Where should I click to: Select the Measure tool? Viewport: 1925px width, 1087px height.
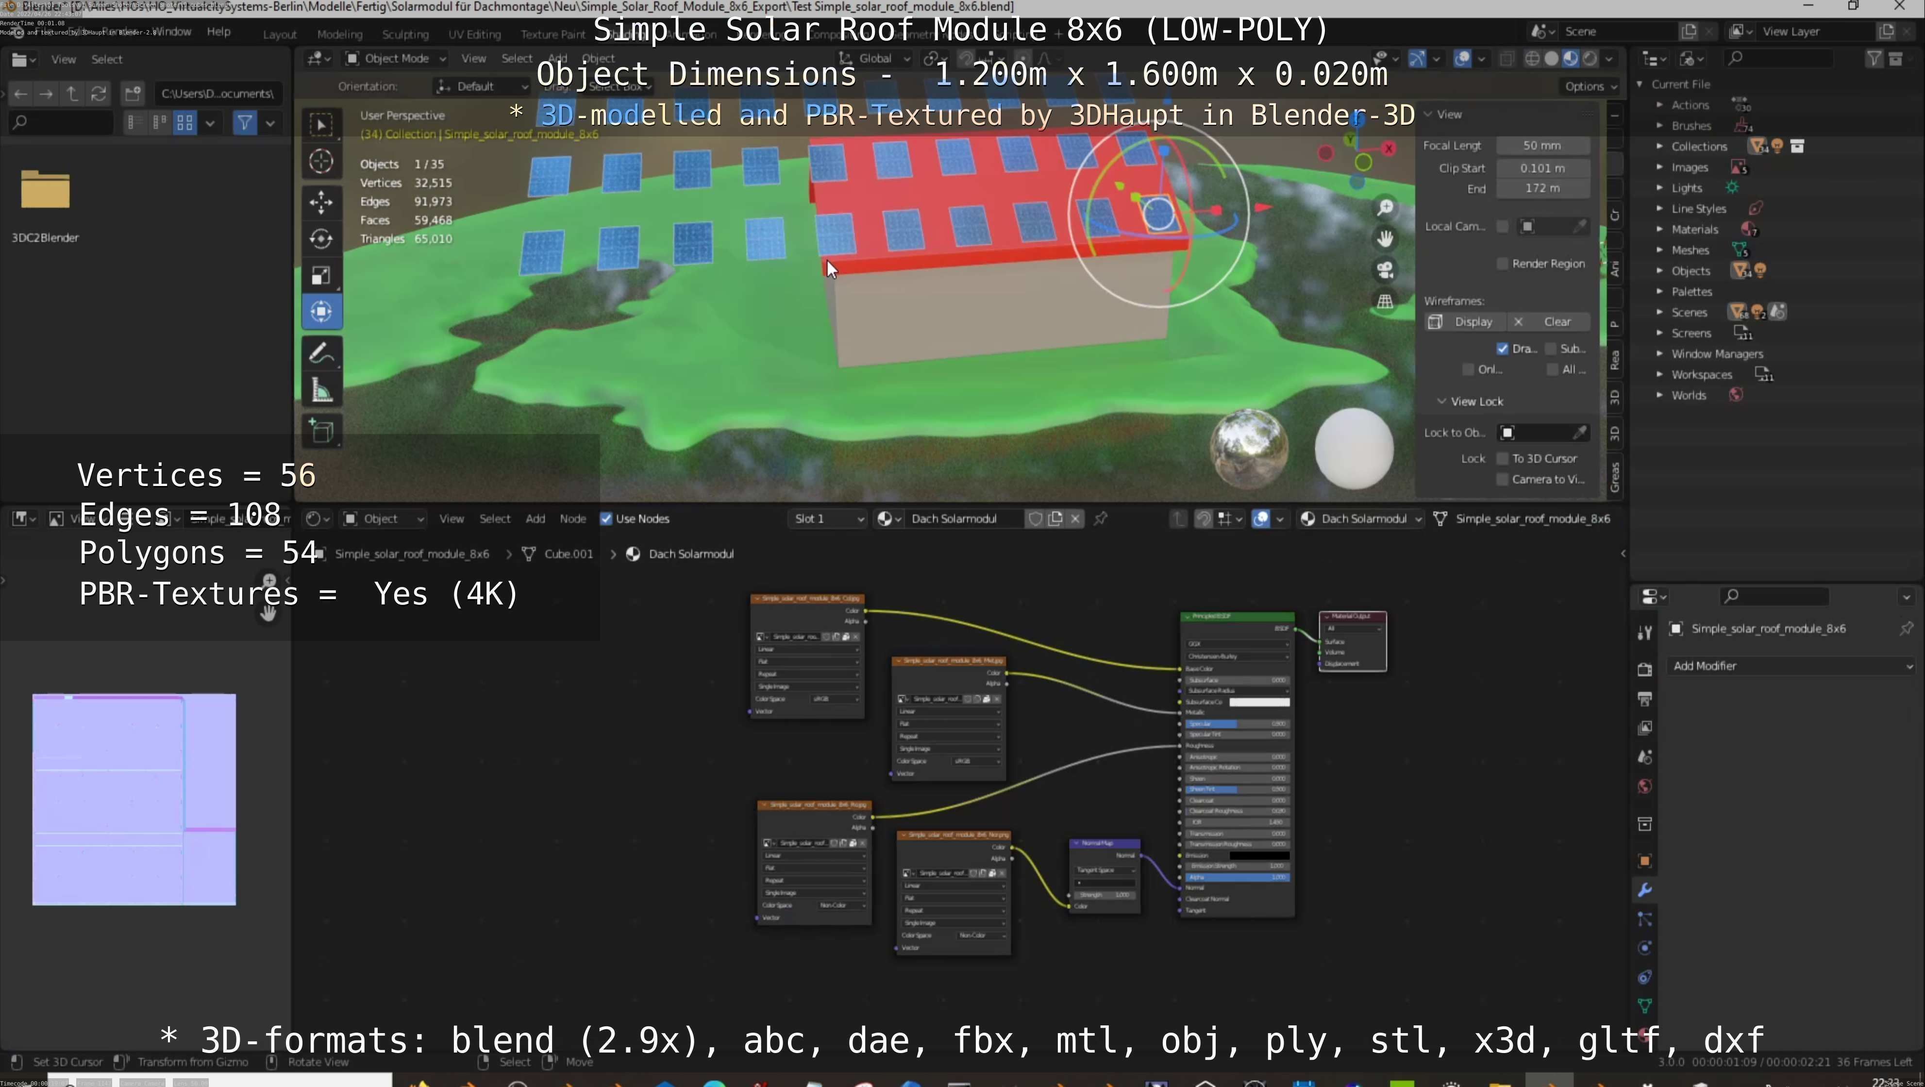pos(321,390)
